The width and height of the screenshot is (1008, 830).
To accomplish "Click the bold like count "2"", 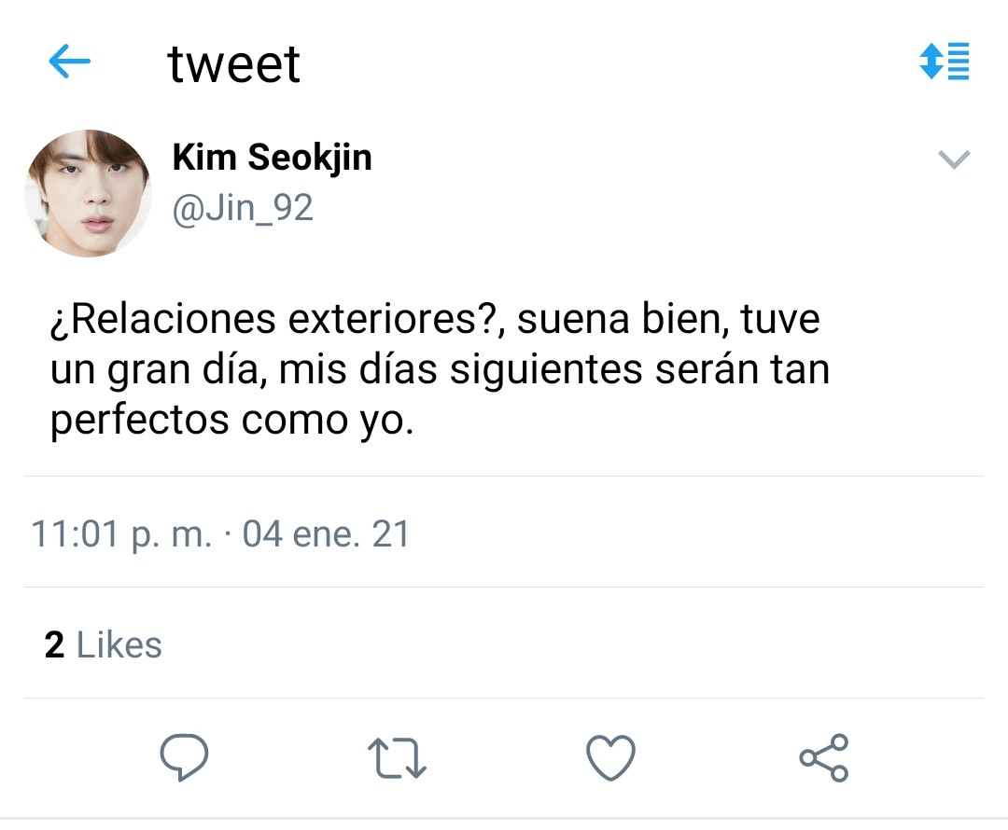I will coord(54,644).
